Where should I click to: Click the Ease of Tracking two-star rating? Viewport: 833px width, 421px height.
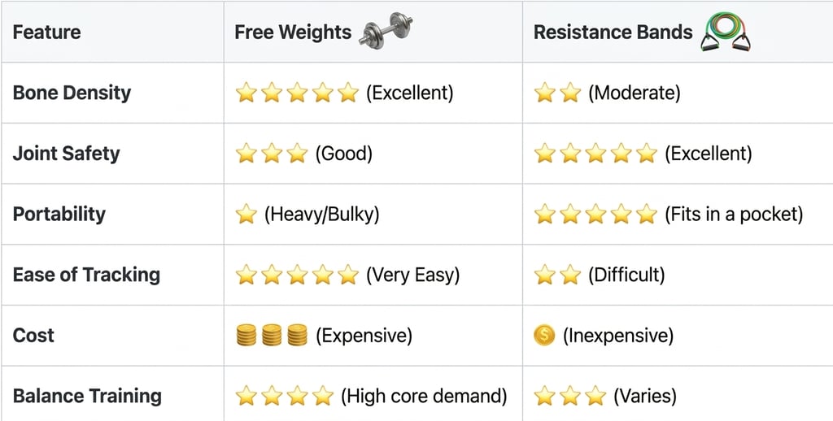coord(557,275)
